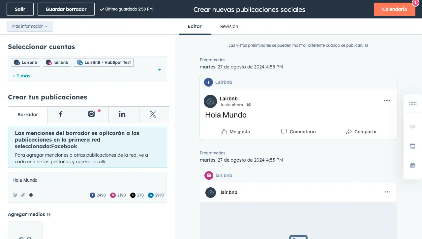Click Lairbnb avatar in Facebook post
This screenshot has height=239, width=422.
210,101
